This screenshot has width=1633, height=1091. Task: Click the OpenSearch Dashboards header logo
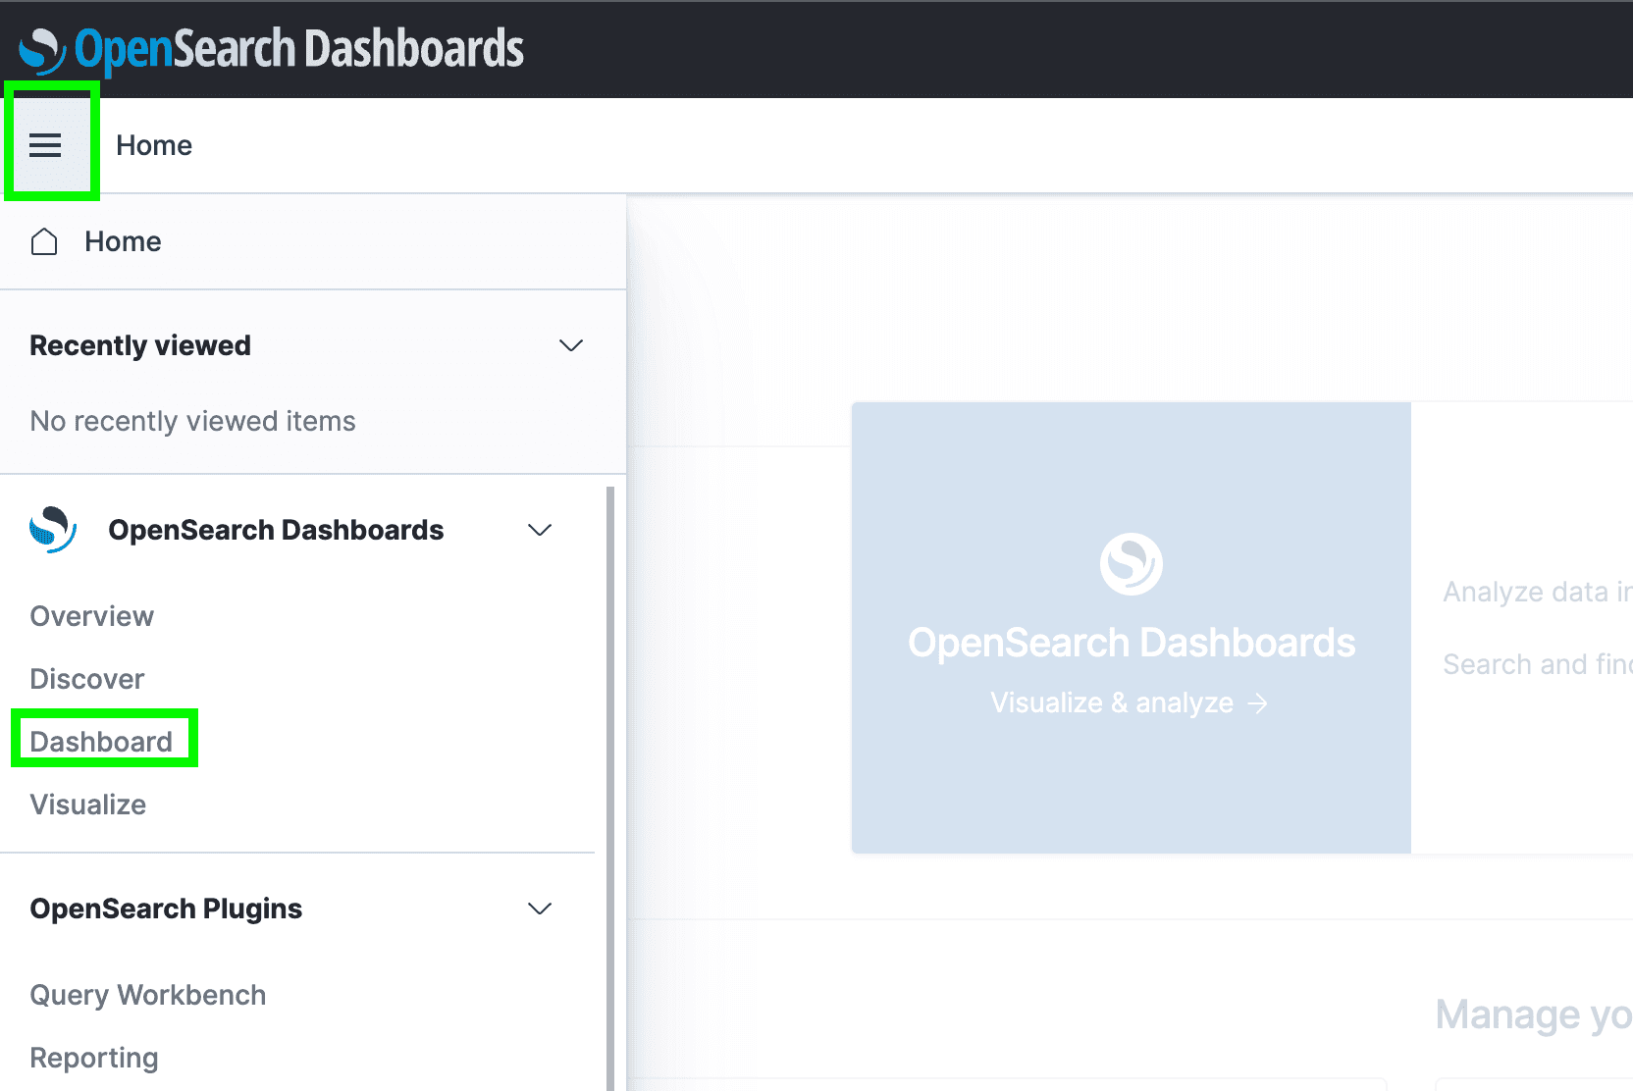271,50
